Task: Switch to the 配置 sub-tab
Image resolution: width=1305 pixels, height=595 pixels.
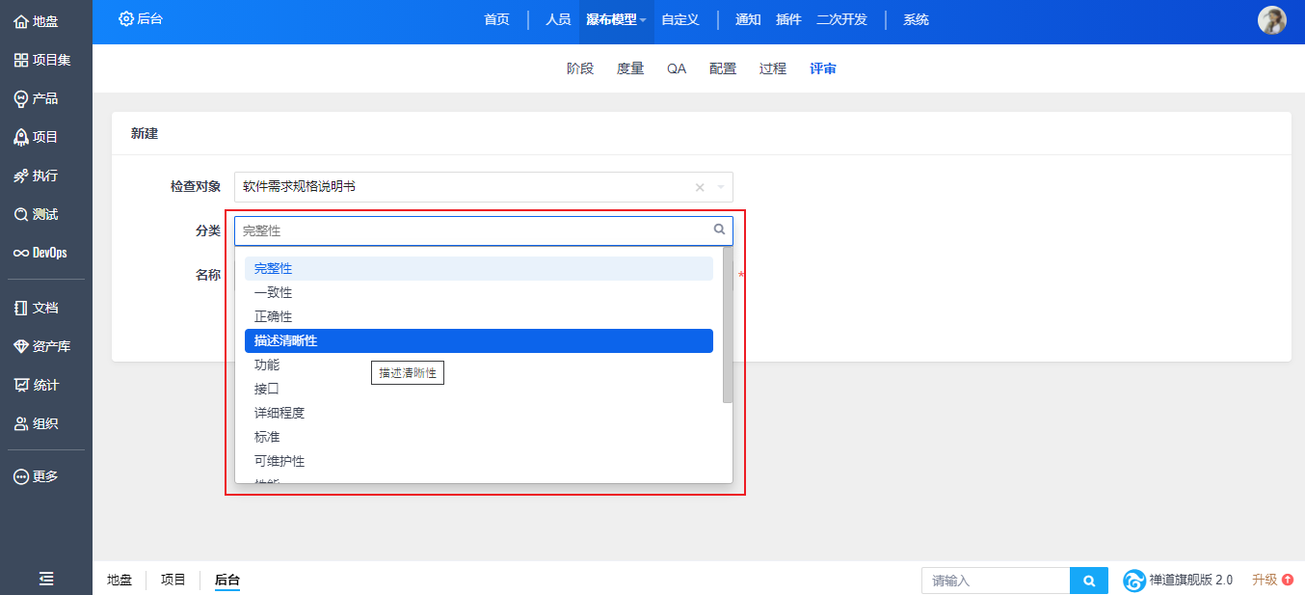Action: point(723,68)
